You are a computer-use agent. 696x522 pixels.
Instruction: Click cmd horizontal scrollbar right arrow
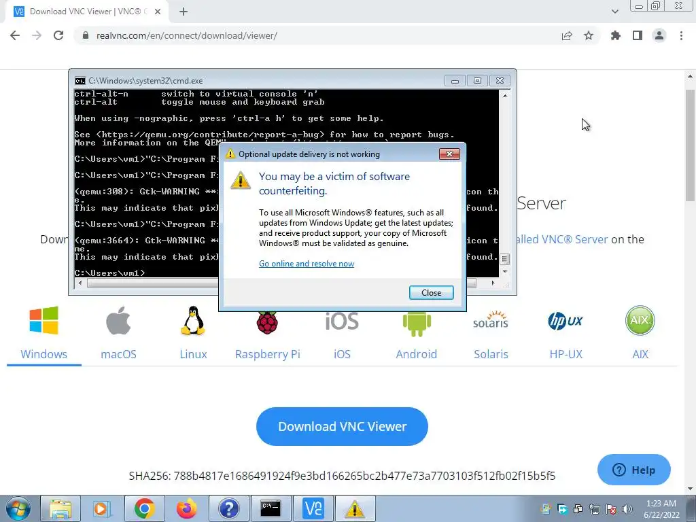pos(493,283)
